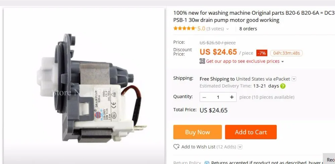
Task: Click the 8 orders text
Action: click(248, 29)
